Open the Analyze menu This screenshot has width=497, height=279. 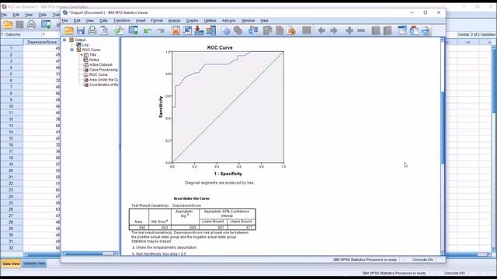[x=174, y=21]
